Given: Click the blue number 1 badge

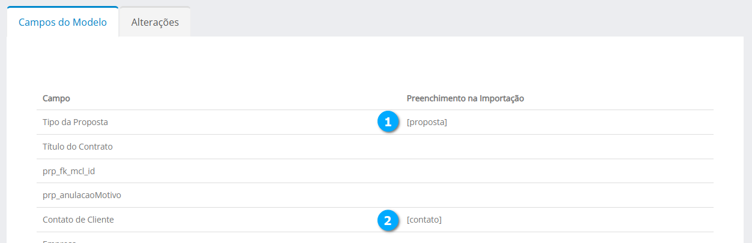Looking at the screenshot, I should coord(388,122).
